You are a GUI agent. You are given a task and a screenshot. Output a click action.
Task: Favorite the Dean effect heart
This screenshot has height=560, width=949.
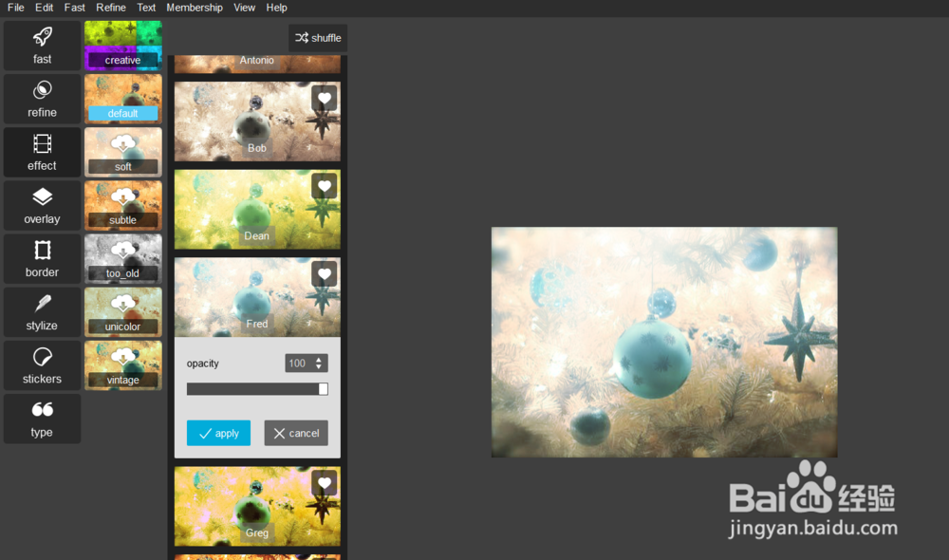[x=325, y=186]
